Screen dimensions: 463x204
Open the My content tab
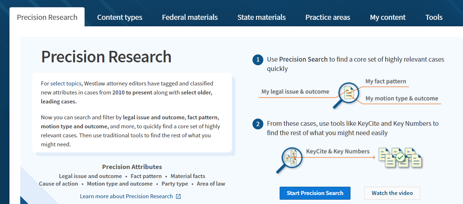(388, 17)
